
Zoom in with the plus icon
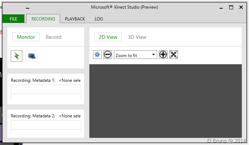tap(163, 55)
